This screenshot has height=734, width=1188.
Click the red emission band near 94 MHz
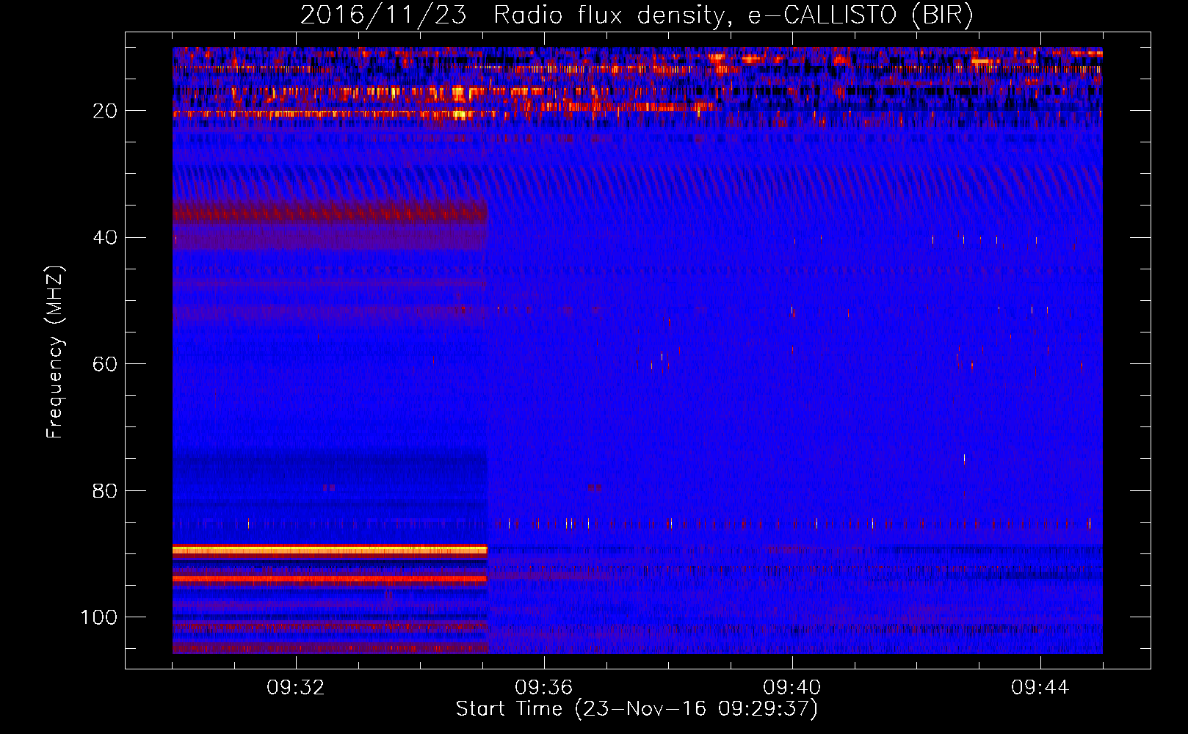[x=330, y=578]
